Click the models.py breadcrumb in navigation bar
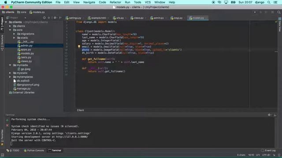Screen dimensions: 282x158 pyautogui.click(x=37, y=12)
